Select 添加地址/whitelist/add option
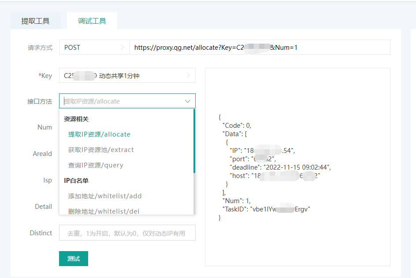 click(x=105, y=196)
